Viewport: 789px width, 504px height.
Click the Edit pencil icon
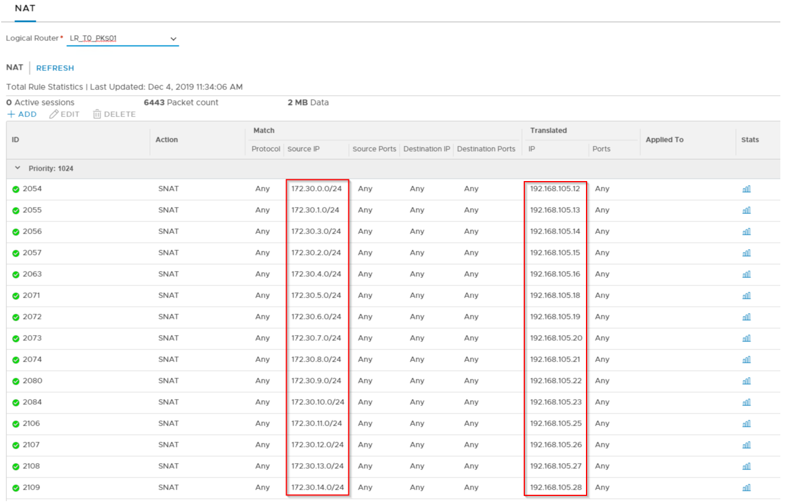pos(54,114)
